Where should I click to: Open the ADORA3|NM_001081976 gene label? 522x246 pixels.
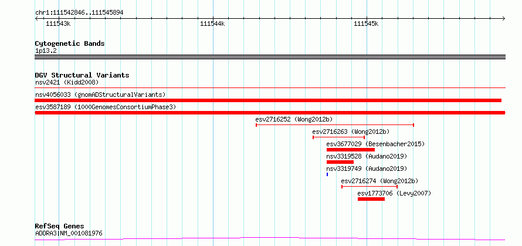tap(69, 233)
